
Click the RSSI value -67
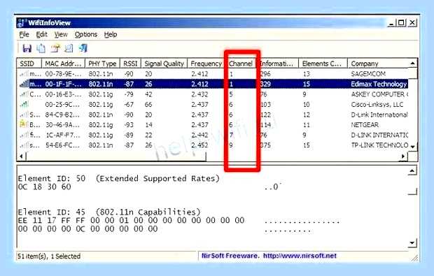point(128,104)
